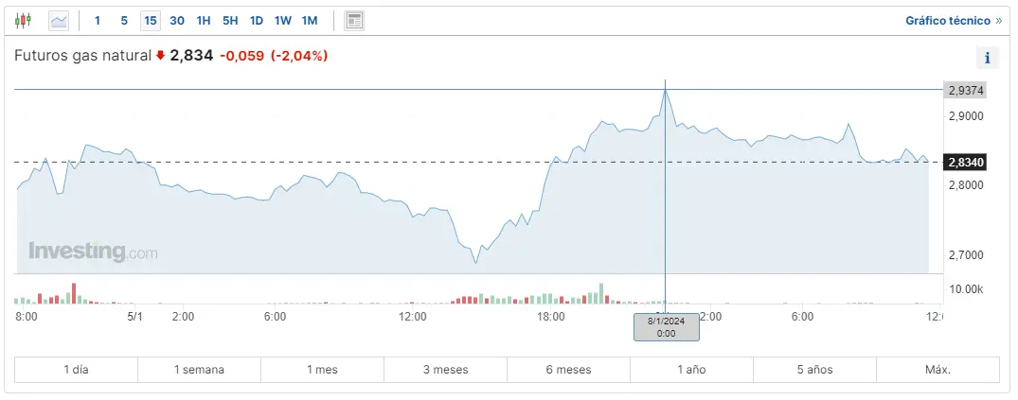Image resolution: width=1018 pixels, height=400 pixels.
Task: Switch to candlestick chart type
Action: (x=24, y=20)
